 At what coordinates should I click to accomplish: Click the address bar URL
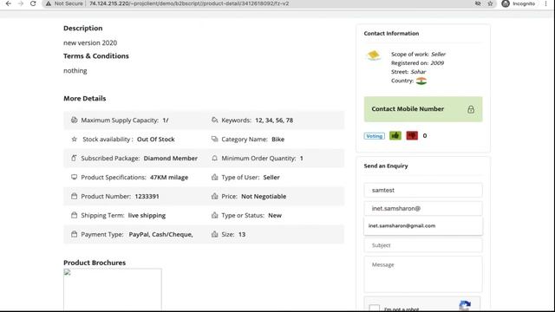point(189,3)
